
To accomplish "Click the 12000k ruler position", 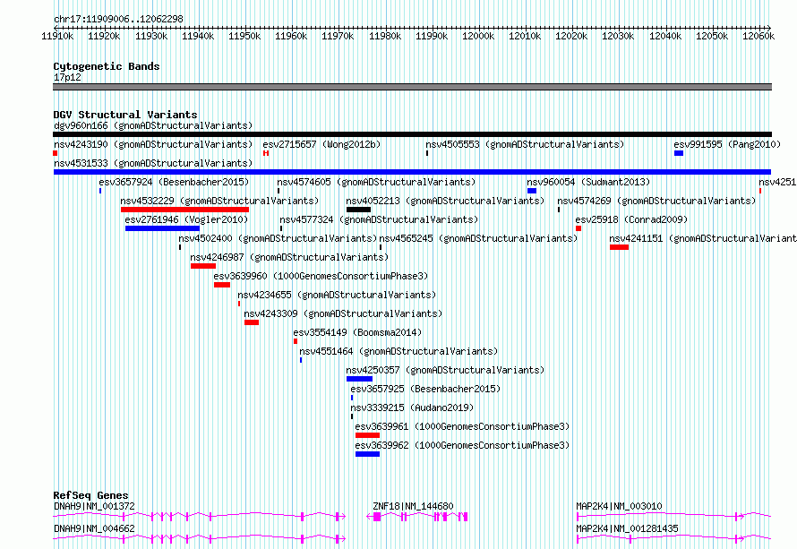I will 478,36.
